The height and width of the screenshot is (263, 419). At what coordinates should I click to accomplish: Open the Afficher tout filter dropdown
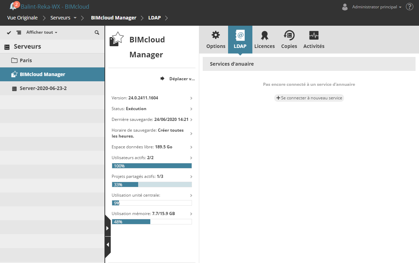pyautogui.click(x=42, y=32)
